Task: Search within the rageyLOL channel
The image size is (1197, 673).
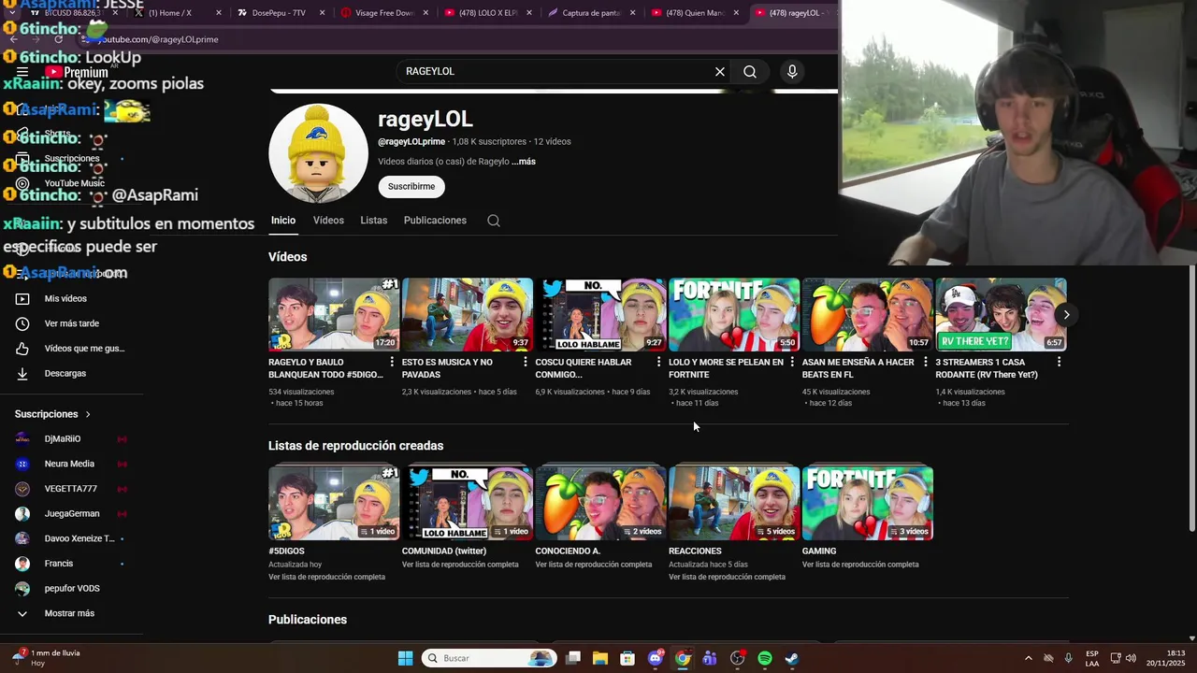Action: point(494,221)
